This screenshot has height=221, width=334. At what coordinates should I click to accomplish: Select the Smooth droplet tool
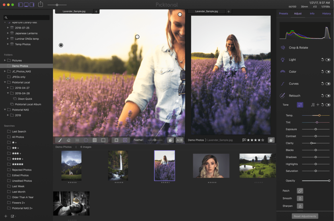[x=300, y=199]
